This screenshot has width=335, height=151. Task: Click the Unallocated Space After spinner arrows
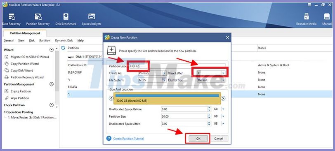(209, 123)
